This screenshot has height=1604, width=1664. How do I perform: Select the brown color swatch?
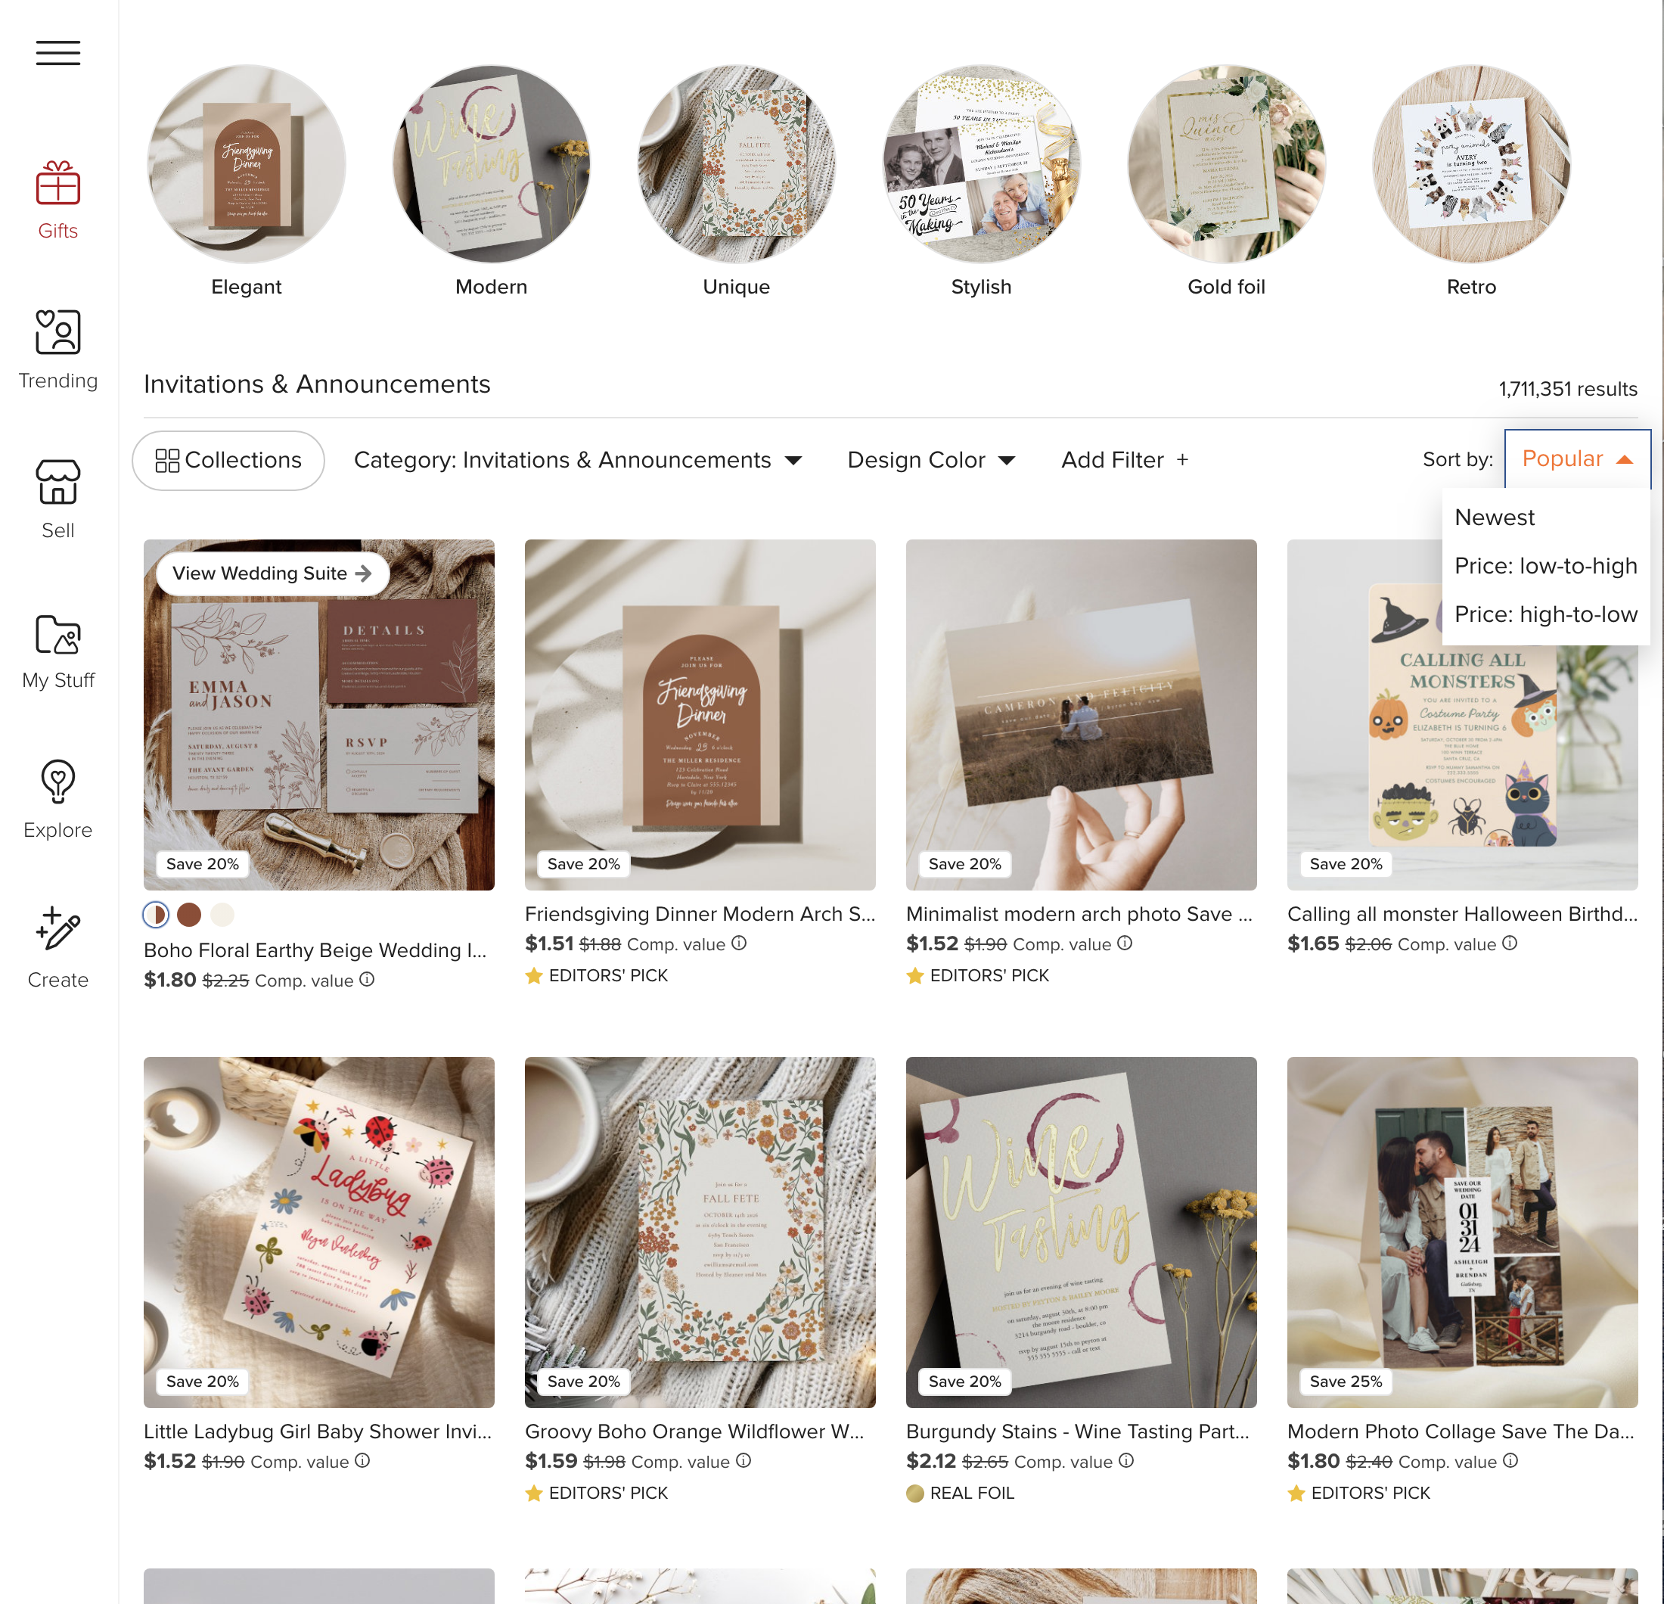(x=188, y=915)
